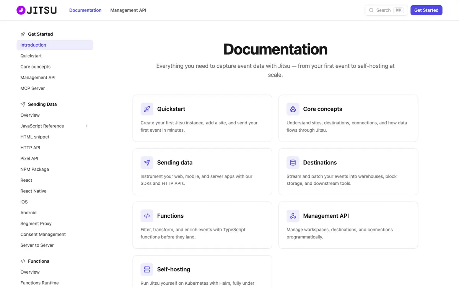Screen dimensions: 459x287
Task: Focus the Search field
Action: [386, 10]
